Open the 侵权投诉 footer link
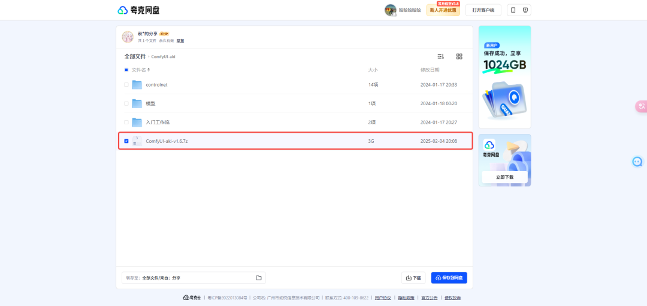The height and width of the screenshot is (306, 647). (452, 298)
